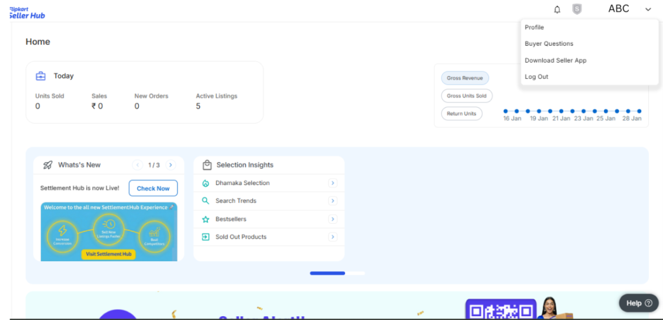Click the Bestsellers row text
Viewport: 663px width, 320px height.
pyautogui.click(x=231, y=220)
